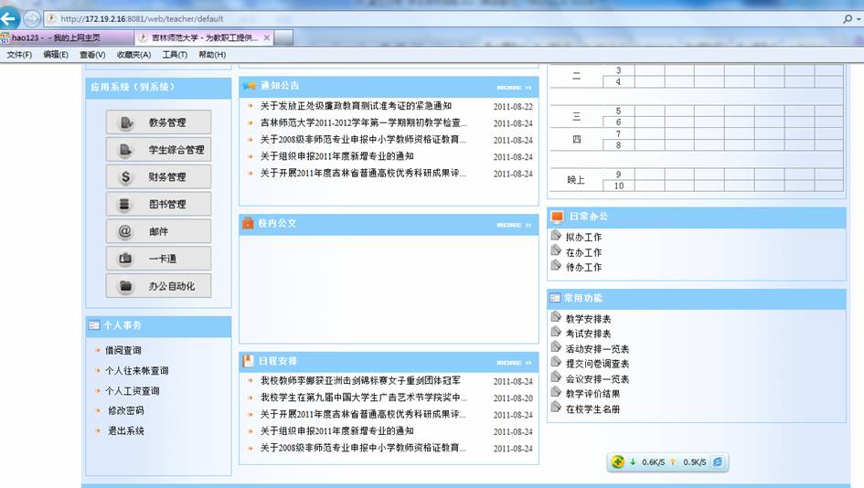Screen dimensions: 864x488
Task: Open 图书管理 library system button
Action: coord(158,205)
